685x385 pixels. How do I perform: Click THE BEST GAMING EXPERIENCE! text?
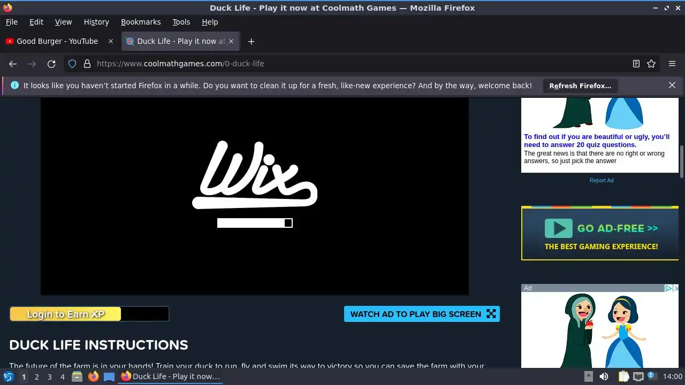tap(601, 247)
